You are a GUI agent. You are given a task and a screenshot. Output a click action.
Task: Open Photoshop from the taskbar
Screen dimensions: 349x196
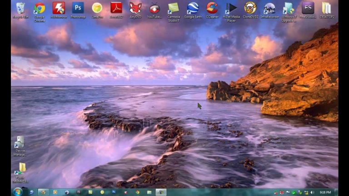[x=114, y=192]
